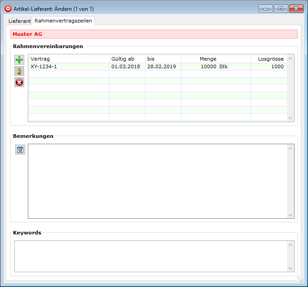The image size is (308, 287).
Task: Click the 28.02.2019 end date cell
Action: pos(162,66)
